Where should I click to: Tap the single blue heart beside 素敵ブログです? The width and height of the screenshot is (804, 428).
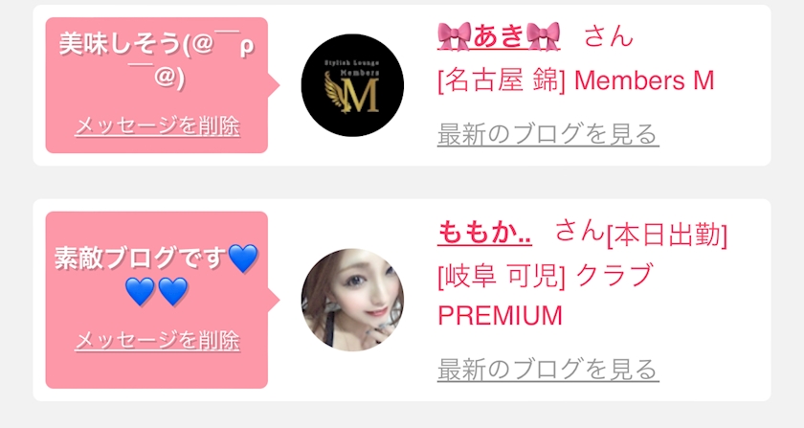[243, 259]
